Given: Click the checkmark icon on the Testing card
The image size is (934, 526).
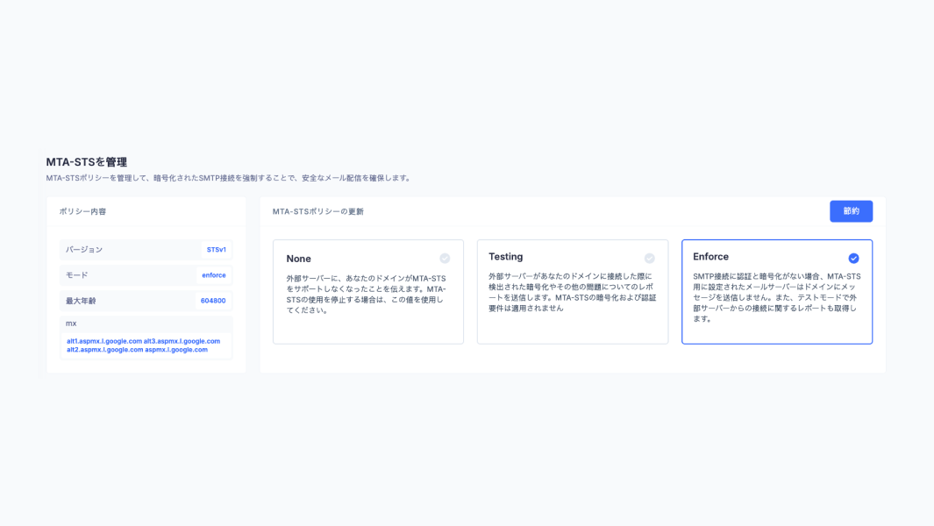Looking at the screenshot, I should coord(649,258).
